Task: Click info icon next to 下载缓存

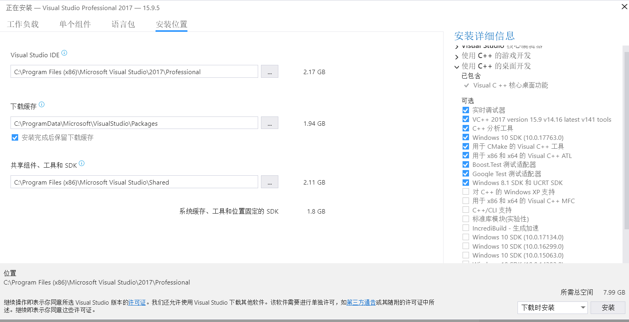Action: (x=42, y=104)
